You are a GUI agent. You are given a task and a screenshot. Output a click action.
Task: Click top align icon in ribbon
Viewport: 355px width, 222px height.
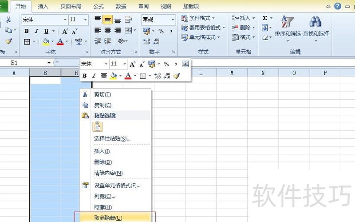(x=98, y=19)
